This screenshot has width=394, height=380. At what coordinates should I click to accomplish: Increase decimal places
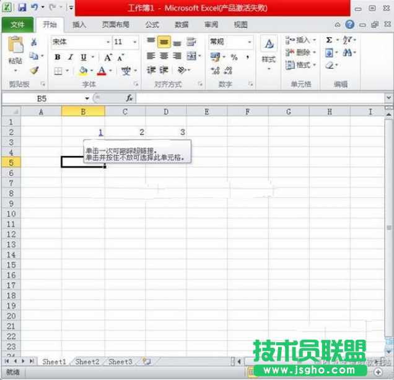pyautogui.click(x=216, y=71)
